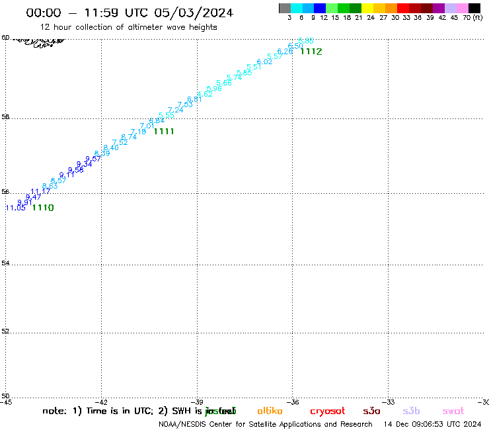
Task: Click the wave height value 5.85
Action: (x=306, y=40)
